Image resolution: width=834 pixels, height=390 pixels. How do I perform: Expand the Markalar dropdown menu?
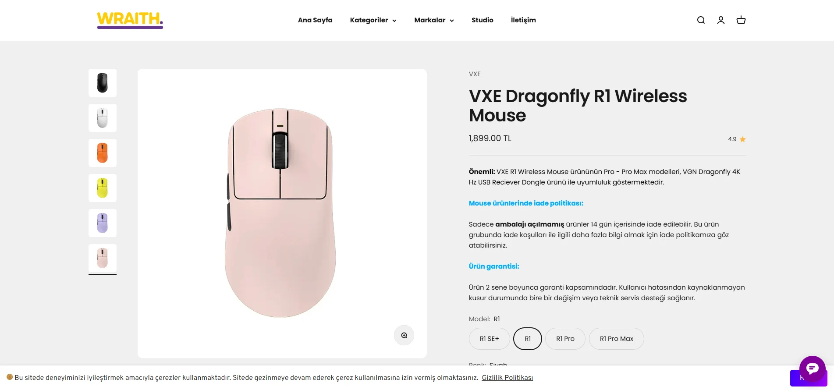434,20
